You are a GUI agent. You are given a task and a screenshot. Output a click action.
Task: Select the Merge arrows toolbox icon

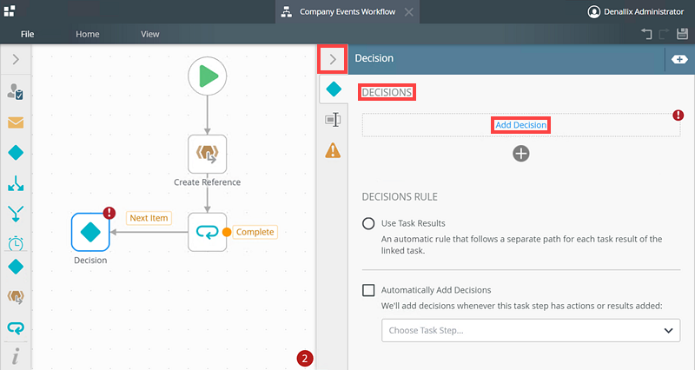coord(16,214)
